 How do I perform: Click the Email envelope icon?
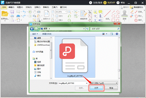(18, 12)
